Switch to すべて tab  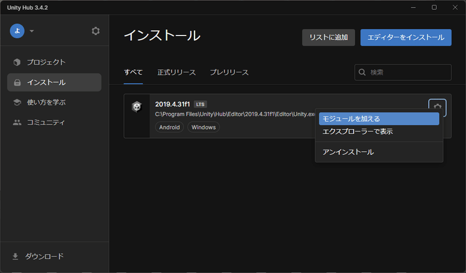133,72
